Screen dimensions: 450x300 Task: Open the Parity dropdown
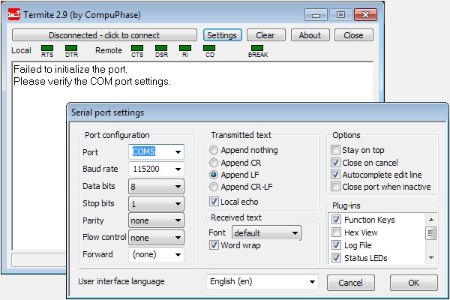[156, 220]
